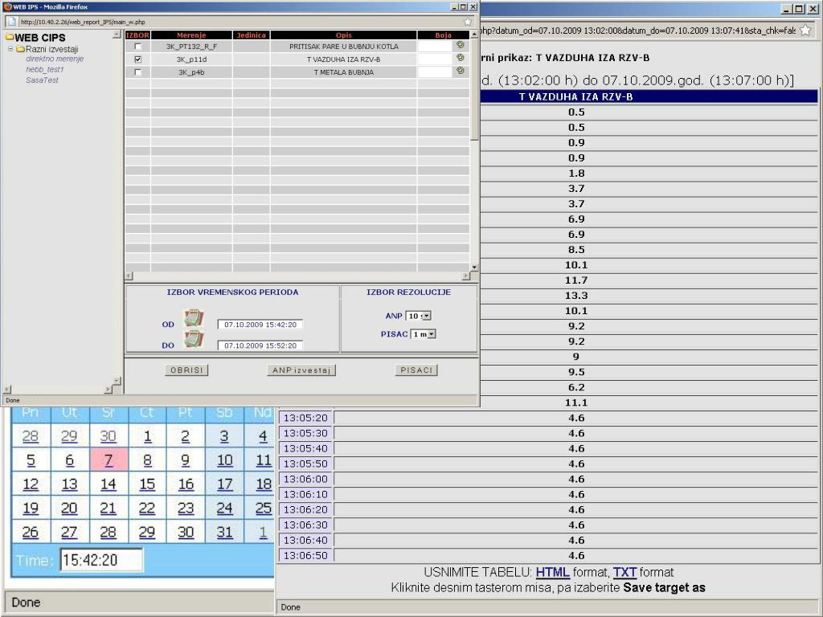Click 13:06:50 timestamp in report table
This screenshot has height=617, width=823.
[x=305, y=555]
